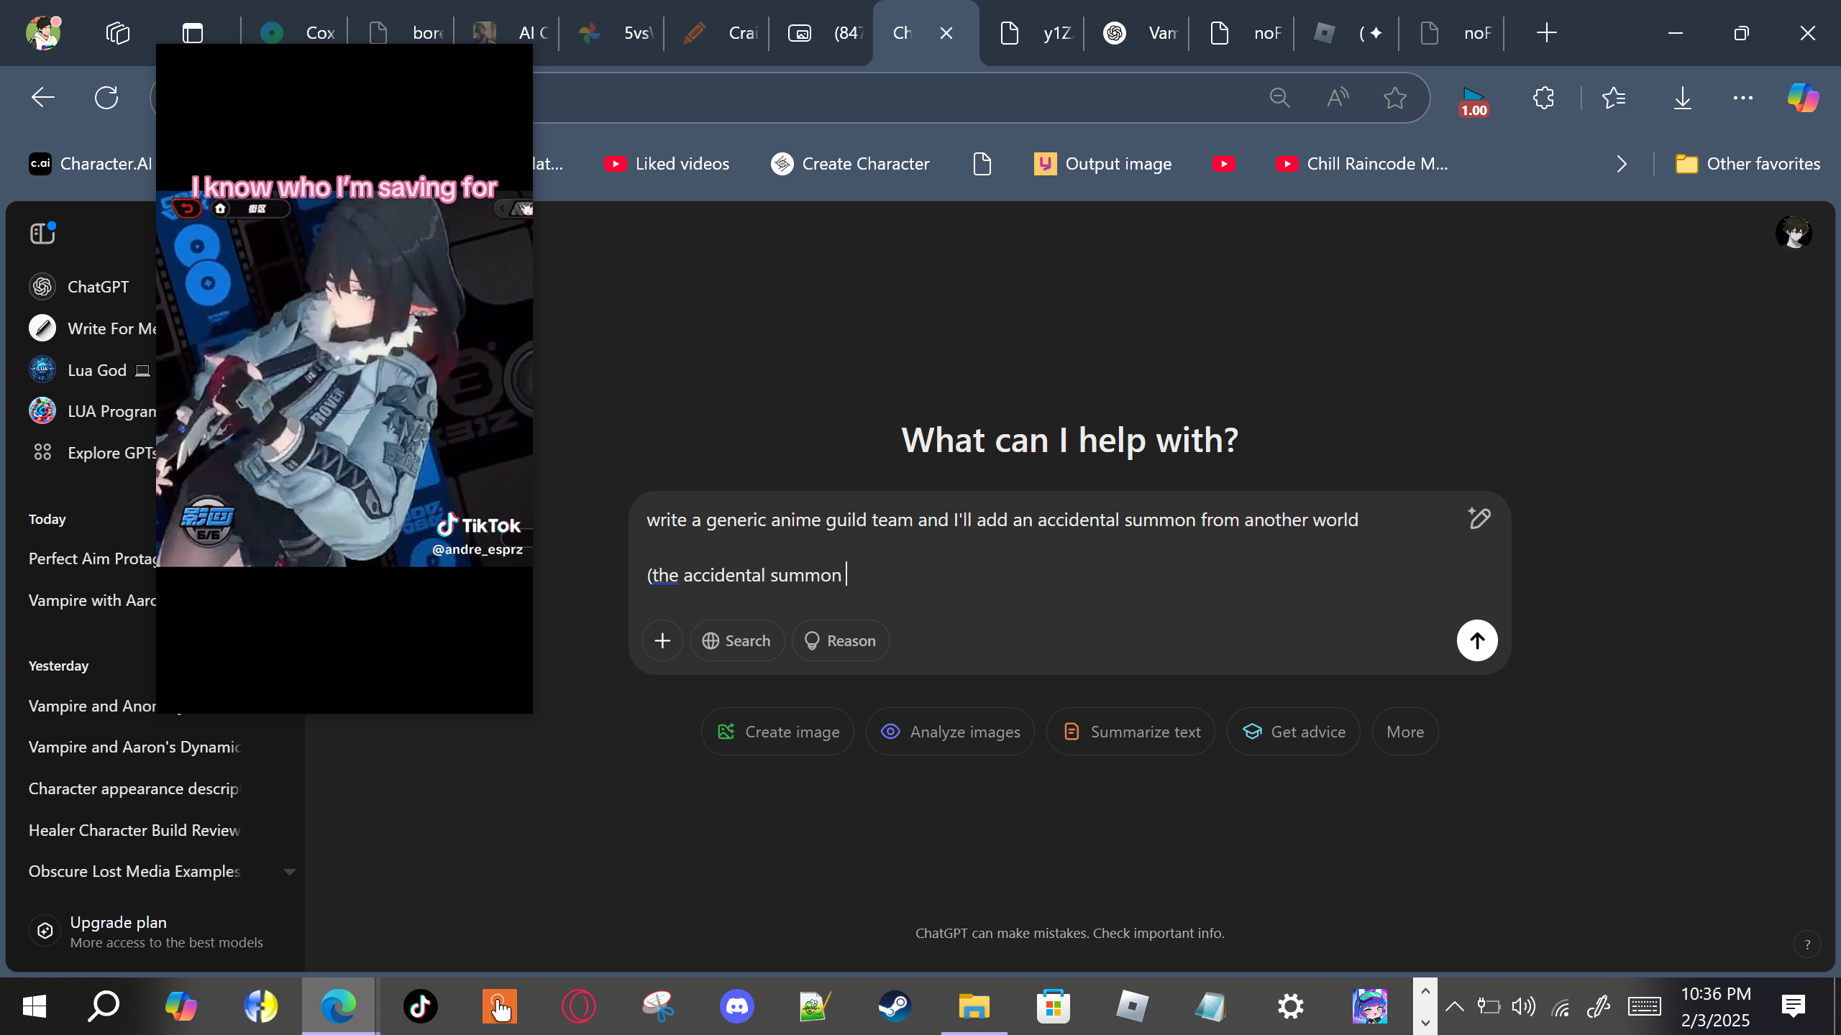Switch to the Crai tab
Image resolution: width=1841 pixels, height=1035 pixels.
[x=719, y=33]
